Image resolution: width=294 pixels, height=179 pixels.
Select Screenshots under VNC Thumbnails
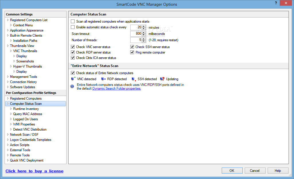point(25,61)
